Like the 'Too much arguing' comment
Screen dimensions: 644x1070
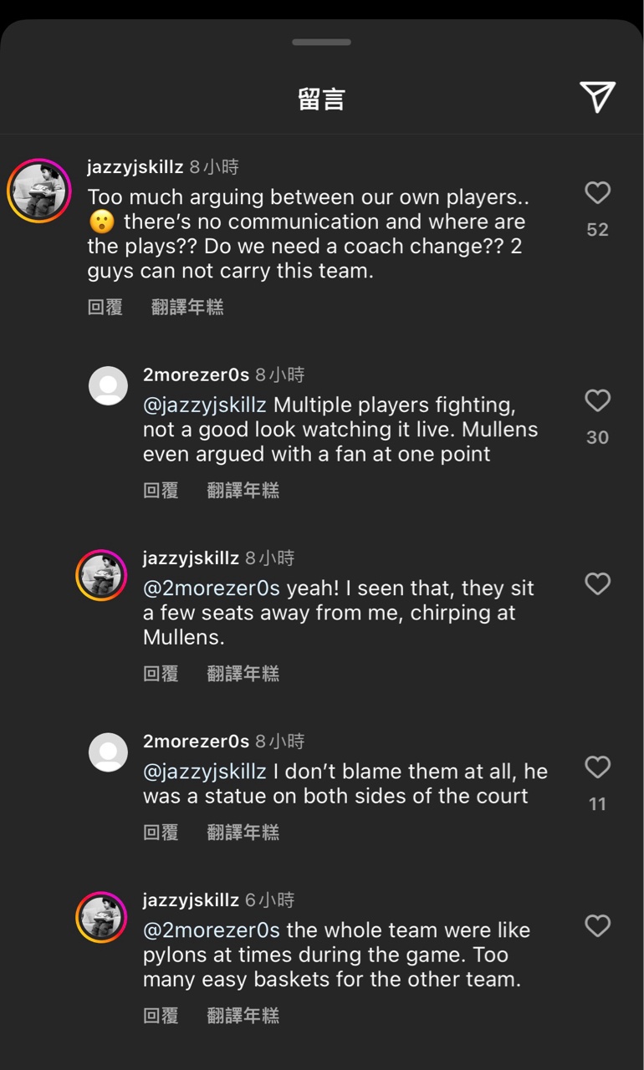(597, 193)
